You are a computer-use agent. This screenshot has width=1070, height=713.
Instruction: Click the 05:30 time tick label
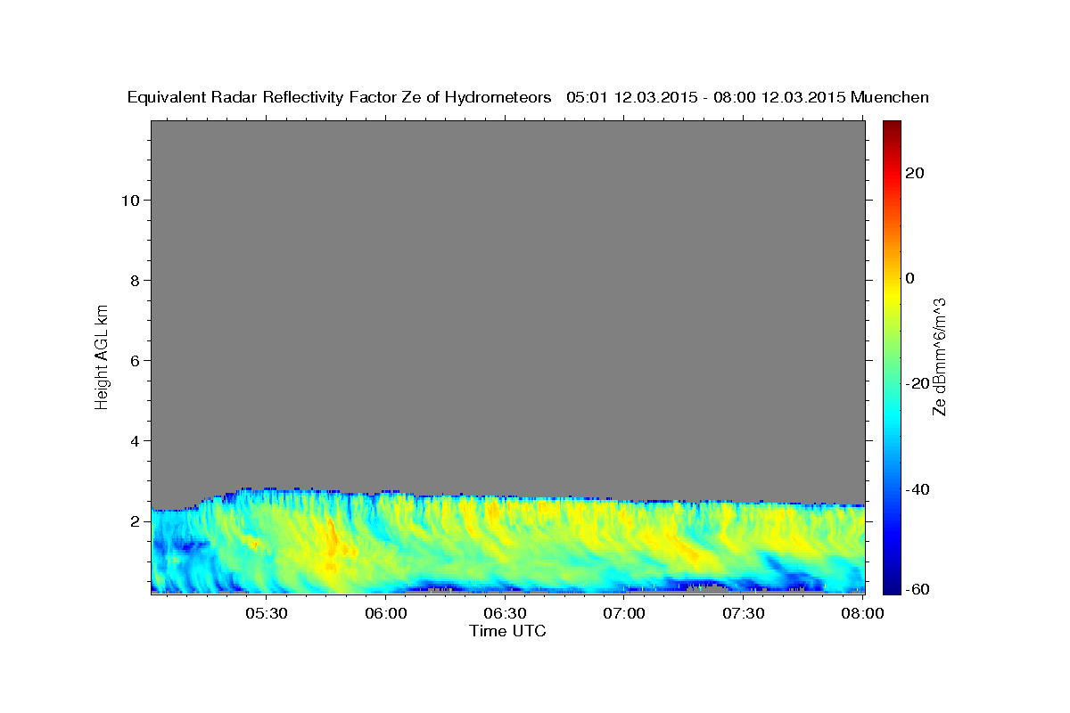click(267, 613)
